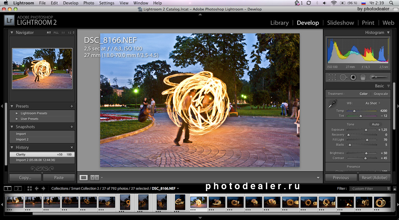
Task: Add a new snapshot with the plus icon
Action: (72, 127)
